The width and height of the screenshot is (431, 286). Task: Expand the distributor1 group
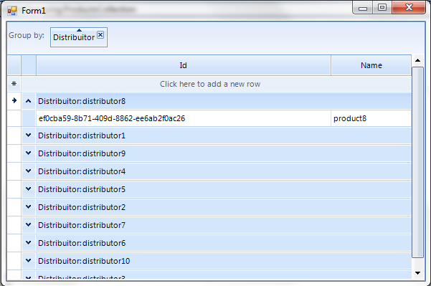pyautogui.click(x=28, y=135)
